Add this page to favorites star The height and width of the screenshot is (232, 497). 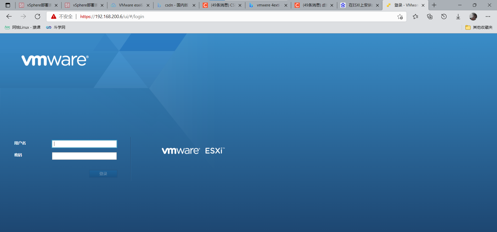pyautogui.click(x=400, y=17)
